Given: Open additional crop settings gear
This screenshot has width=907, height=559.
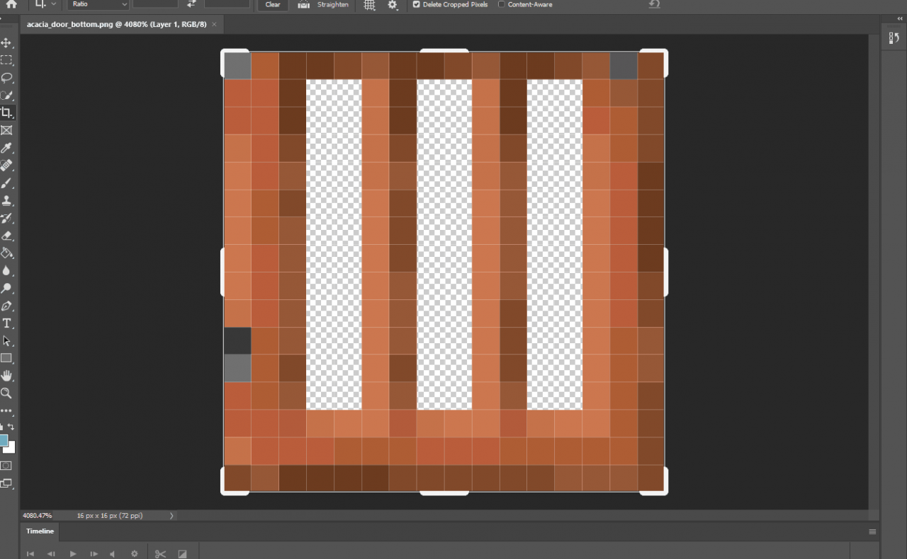Looking at the screenshot, I should click(x=393, y=5).
